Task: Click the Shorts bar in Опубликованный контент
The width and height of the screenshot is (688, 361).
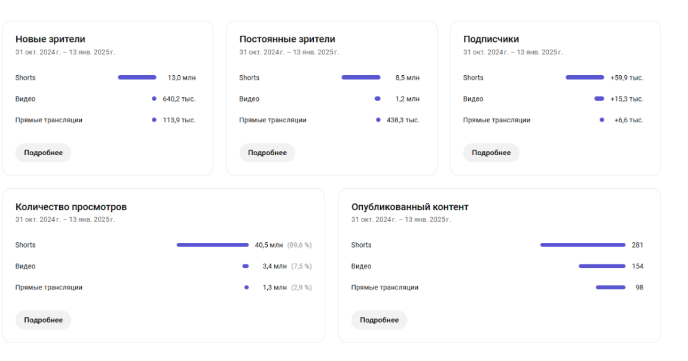Action: [583, 245]
